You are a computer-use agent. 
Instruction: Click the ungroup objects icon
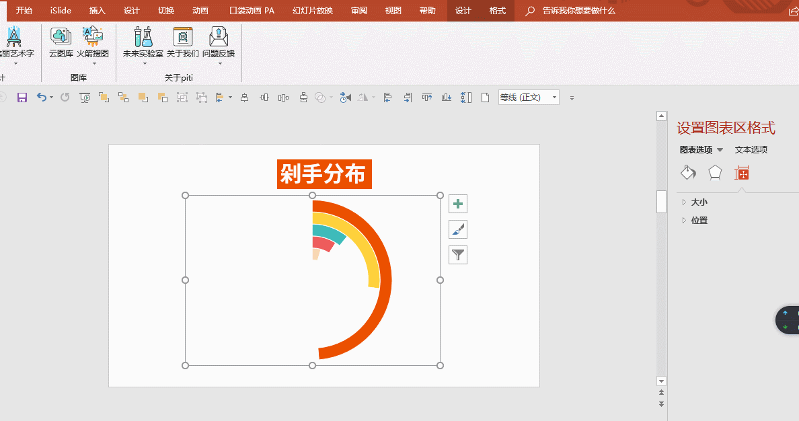pyautogui.click(x=202, y=98)
